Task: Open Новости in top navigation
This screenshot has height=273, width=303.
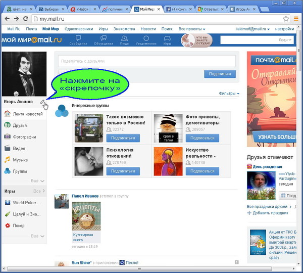Action: click(148, 29)
